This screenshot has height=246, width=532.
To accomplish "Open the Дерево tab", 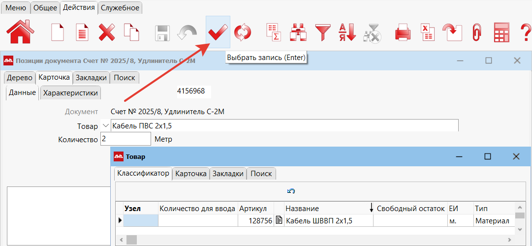I will (x=19, y=78).
